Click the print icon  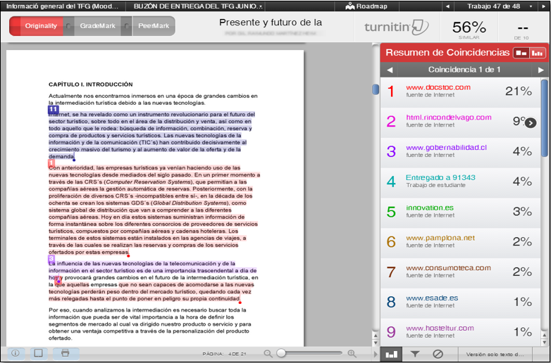click(x=66, y=353)
